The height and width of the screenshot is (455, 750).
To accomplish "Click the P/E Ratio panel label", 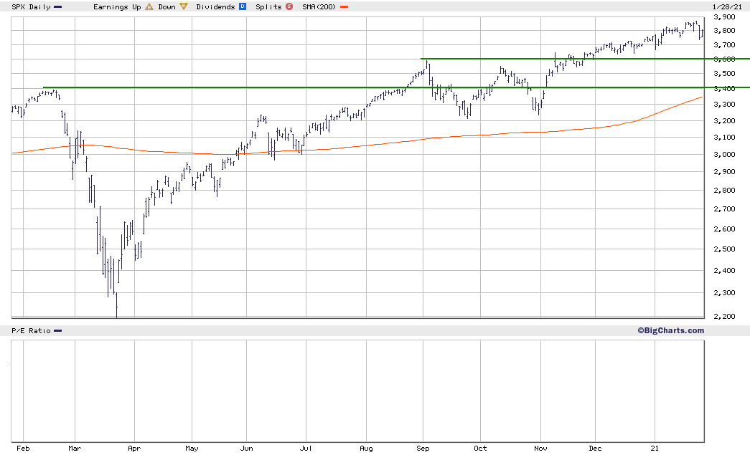I will pyautogui.click(x=31, y=331).
